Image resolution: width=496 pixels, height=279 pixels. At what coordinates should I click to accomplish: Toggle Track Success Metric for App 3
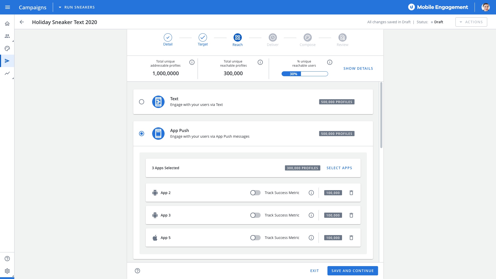pyautogui.click(x=255, y=215)
